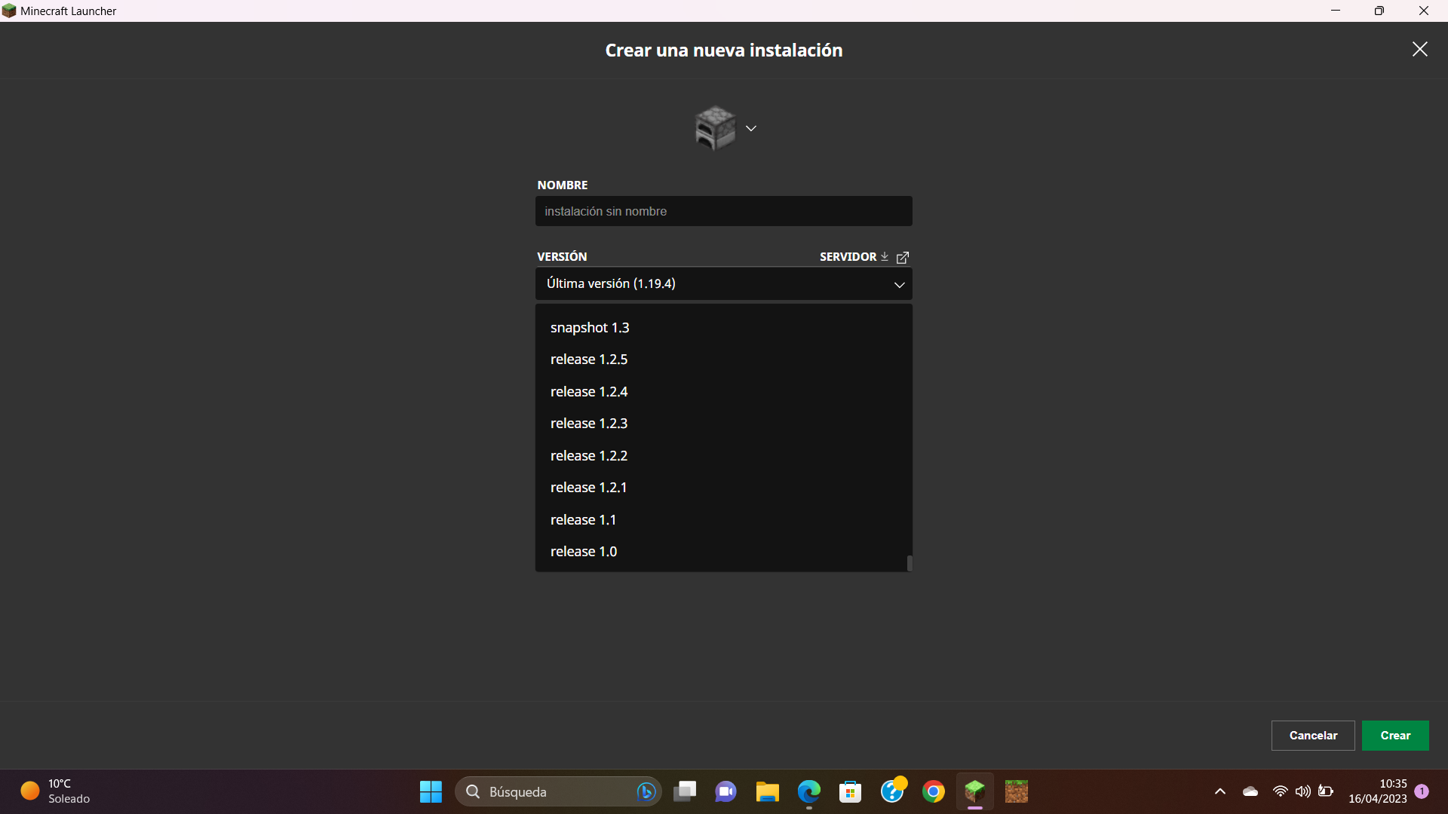The image size is (1448, 814).
Task: Click the Minecraft dirt block taskbar icon
Action: pyautogui.click(x=1016, y=791)
